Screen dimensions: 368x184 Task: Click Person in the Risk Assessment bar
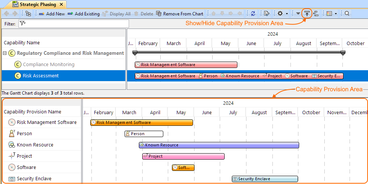pos(208,76)
